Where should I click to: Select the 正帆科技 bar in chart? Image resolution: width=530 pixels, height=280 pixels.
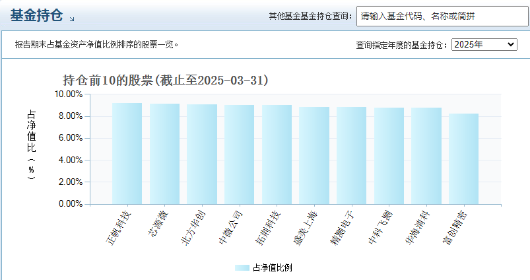[127, 154]
